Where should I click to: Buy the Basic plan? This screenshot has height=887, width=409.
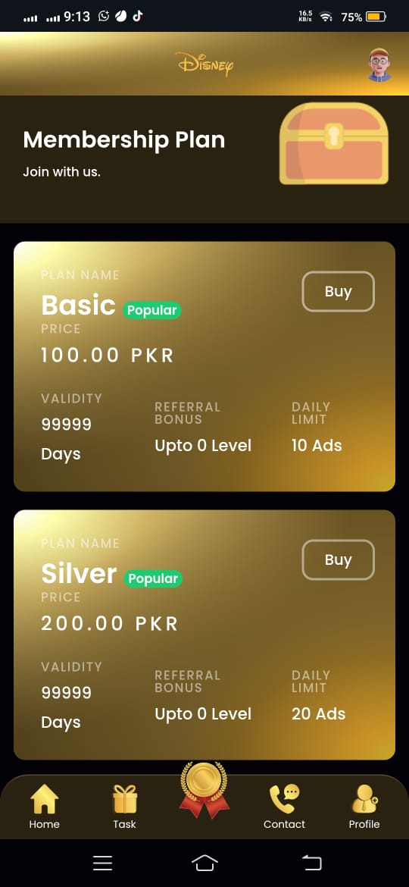(339, 291)
